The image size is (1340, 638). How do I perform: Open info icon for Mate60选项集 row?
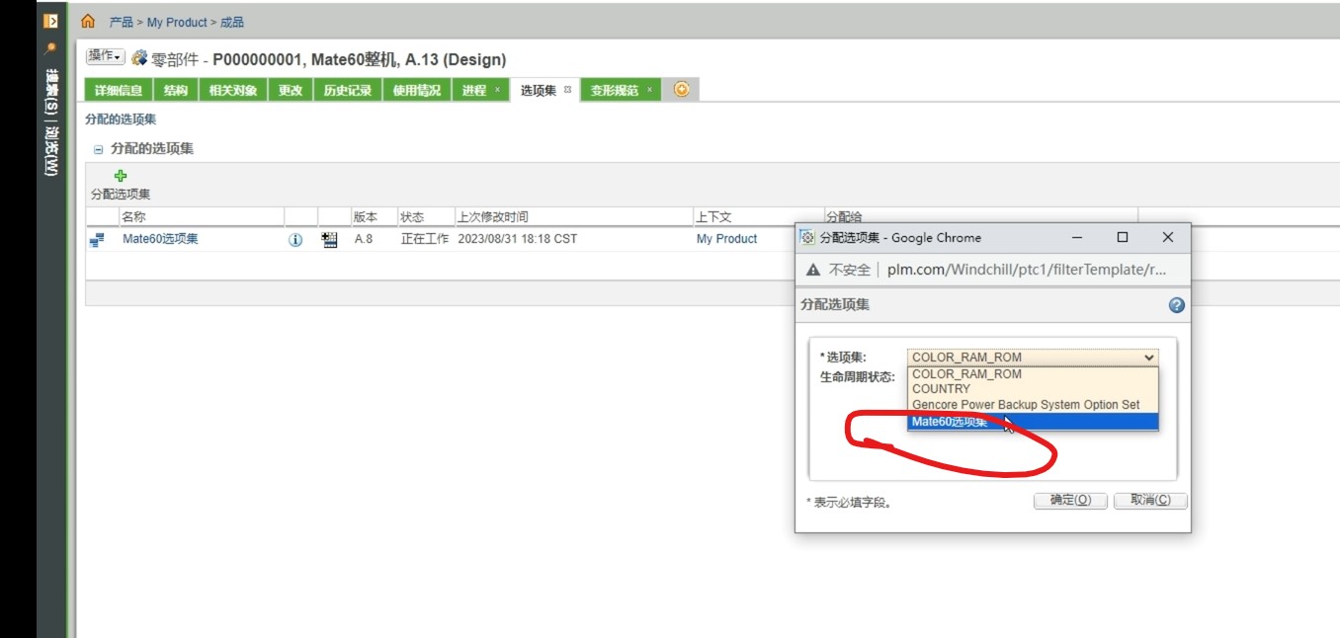[x=295, y=240]
